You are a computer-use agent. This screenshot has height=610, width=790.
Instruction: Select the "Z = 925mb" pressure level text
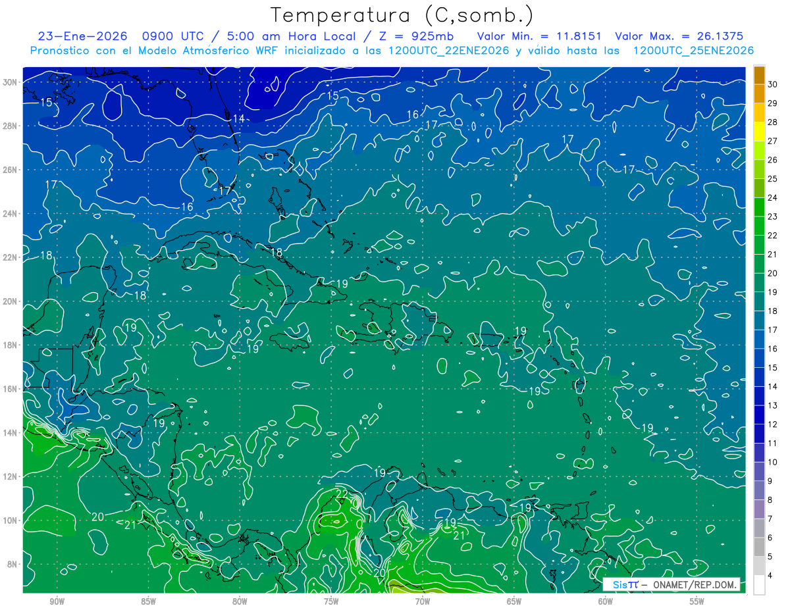point(417,36)
